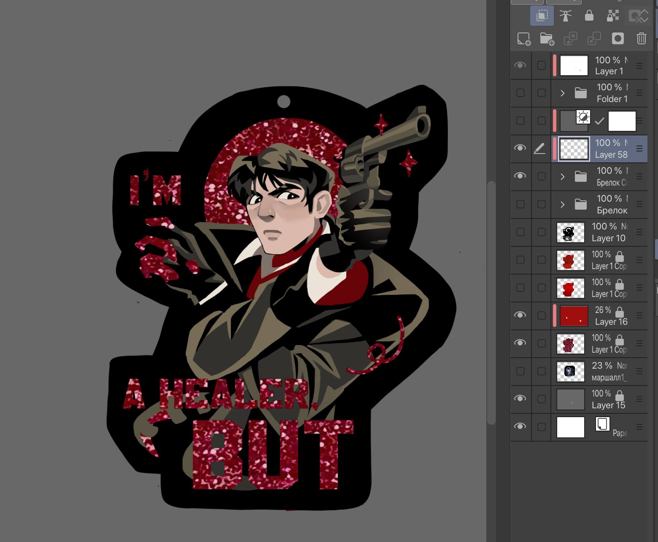Image resolution: width=658 pixels, height=542 pixels.
Task: Click the Layer 16 name text
Action: pos(611,322)
